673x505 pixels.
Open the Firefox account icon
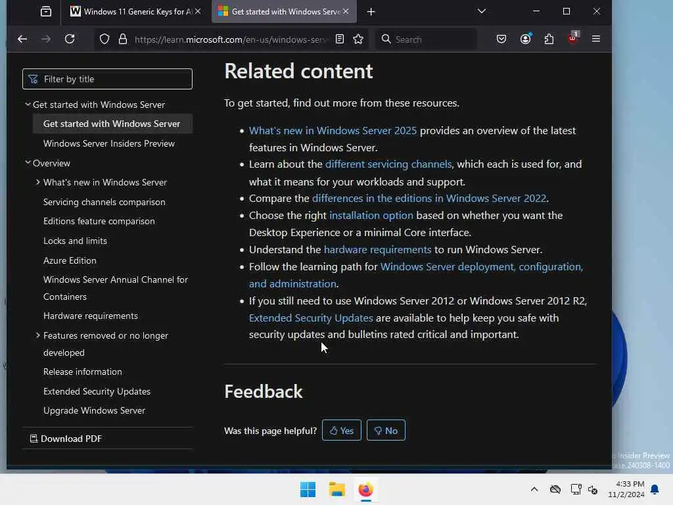525,39
